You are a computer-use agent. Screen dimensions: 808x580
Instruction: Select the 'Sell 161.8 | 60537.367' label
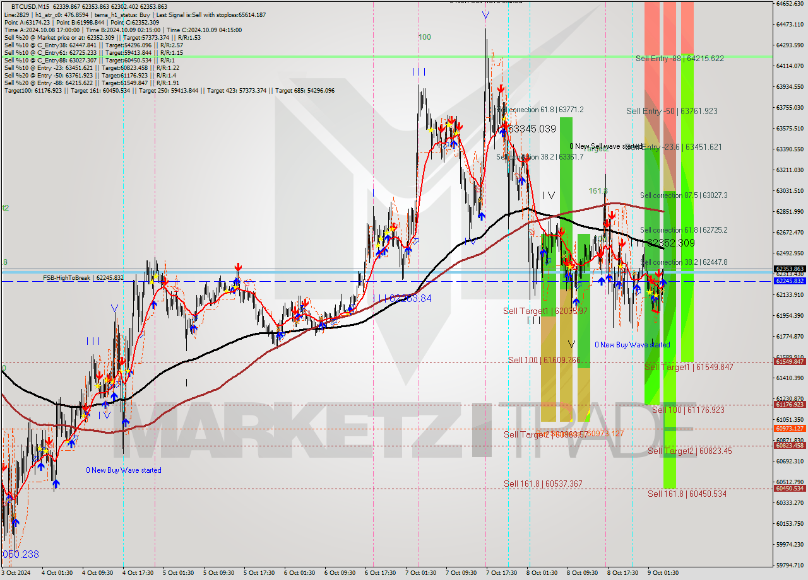tap(543, 484)
